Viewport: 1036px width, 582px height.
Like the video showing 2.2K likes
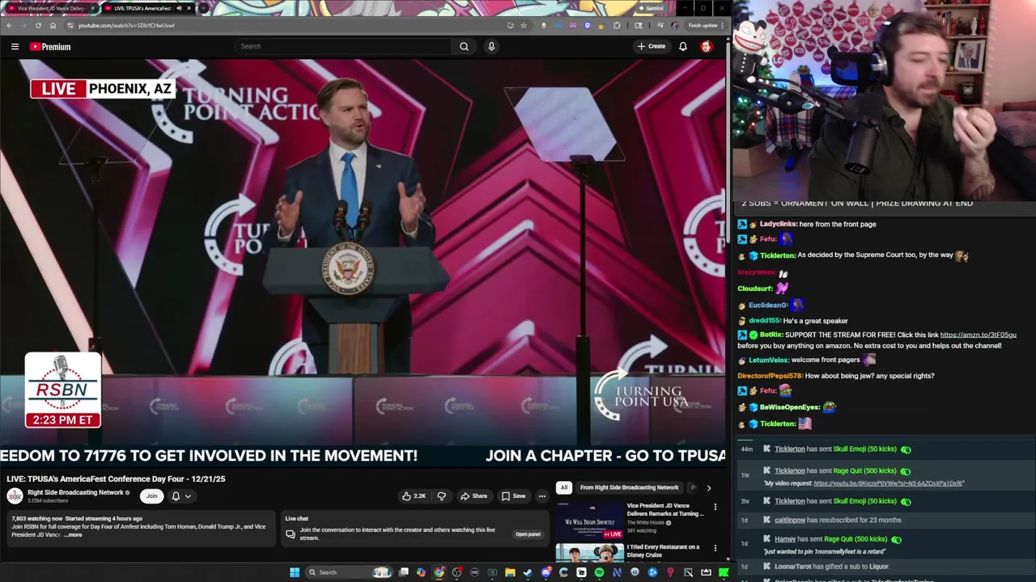pyautogui.click(x=414, y=496)
